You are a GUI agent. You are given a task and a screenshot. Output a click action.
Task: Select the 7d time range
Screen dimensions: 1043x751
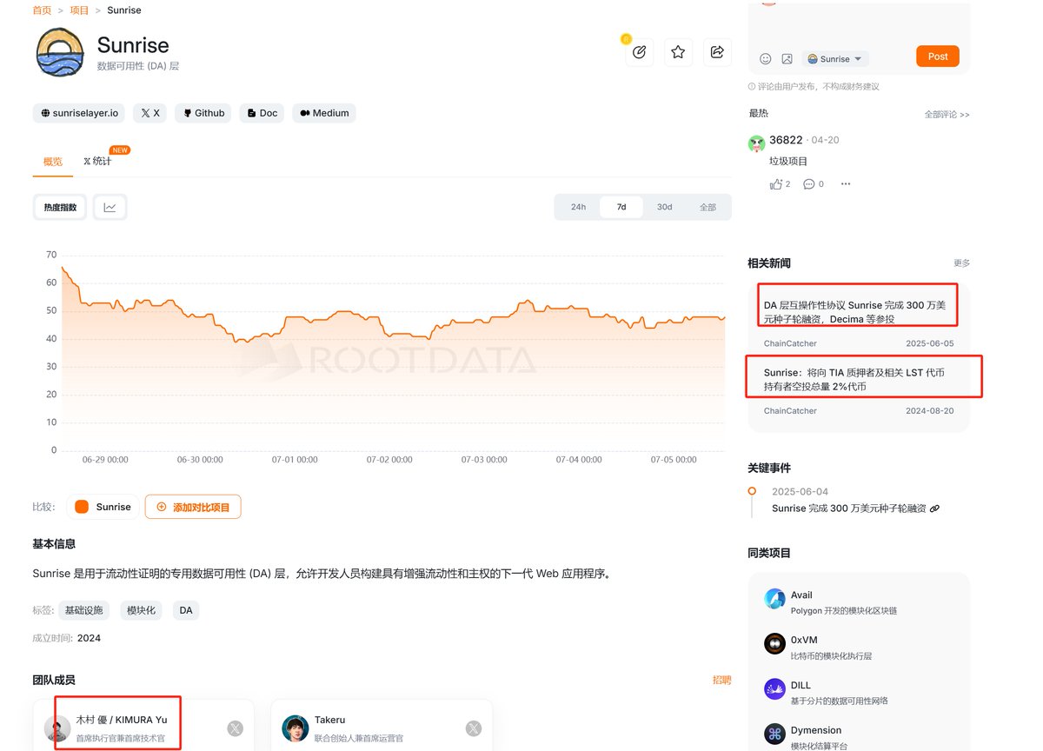tap(621, 207)
